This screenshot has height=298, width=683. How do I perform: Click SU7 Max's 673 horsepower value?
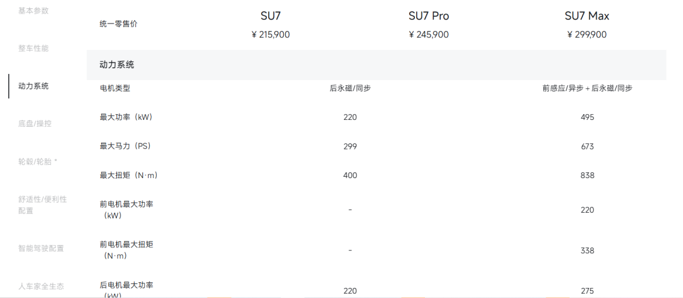[587, 146]
